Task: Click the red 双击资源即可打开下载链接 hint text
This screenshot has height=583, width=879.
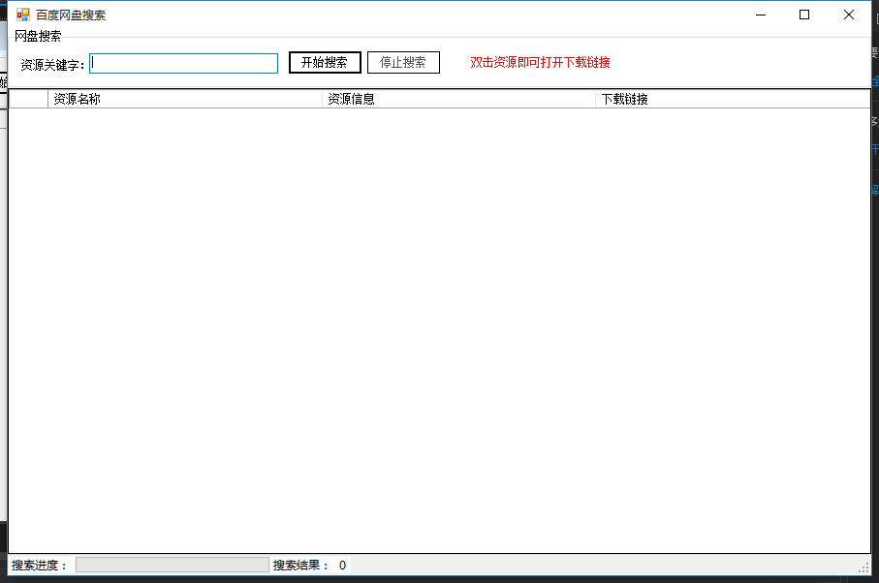Action: 540,62
